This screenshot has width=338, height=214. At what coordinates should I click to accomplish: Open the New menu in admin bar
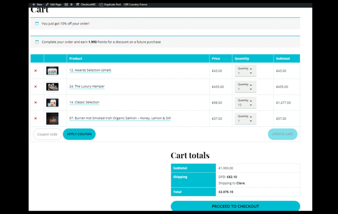tap(37, 5)
